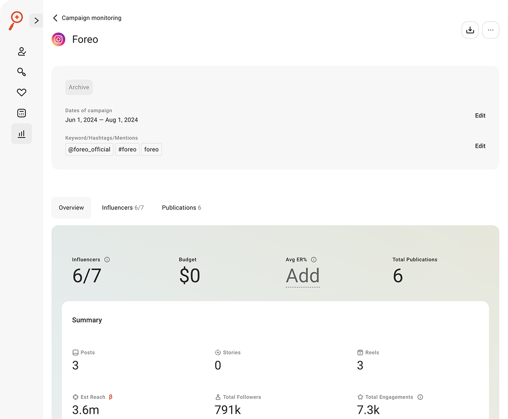
Task: Click the Summary heading
Action: pos(87,320)
